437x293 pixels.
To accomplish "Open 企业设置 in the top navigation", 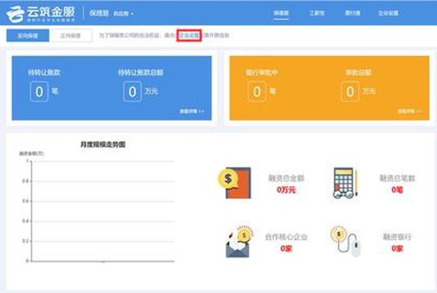I will 388,13.
